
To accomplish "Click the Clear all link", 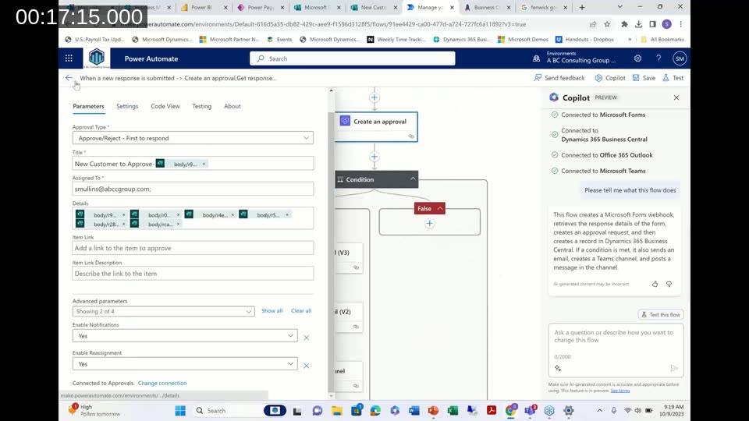I will pos(301,311).
